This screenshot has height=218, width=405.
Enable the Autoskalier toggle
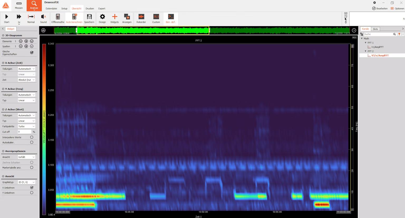31,142
